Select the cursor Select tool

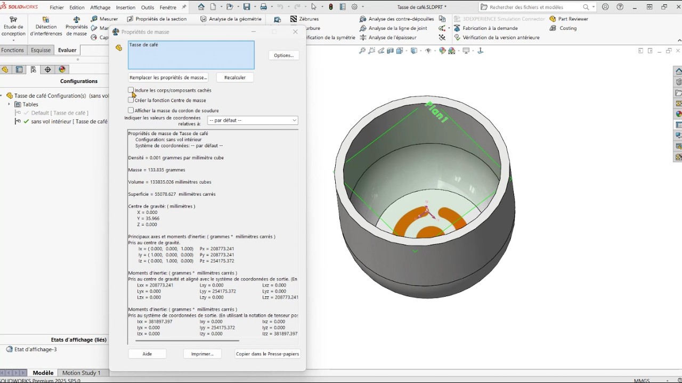pyautogui.click(x=314, y=7)
